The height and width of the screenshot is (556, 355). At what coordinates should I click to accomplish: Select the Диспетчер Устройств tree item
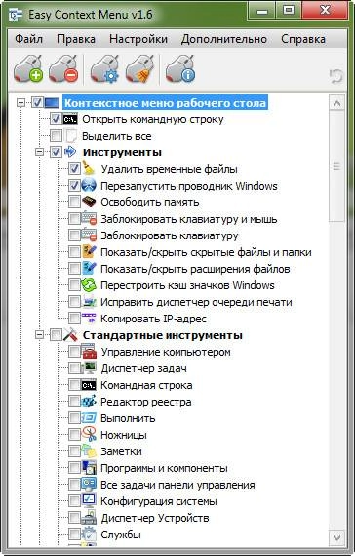click(155, 518)
